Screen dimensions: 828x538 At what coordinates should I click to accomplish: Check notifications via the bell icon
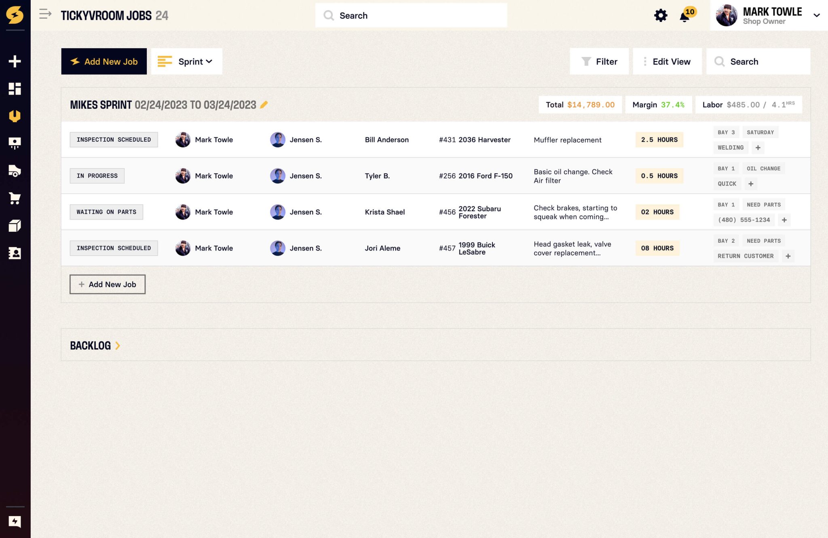coord(684,16)
